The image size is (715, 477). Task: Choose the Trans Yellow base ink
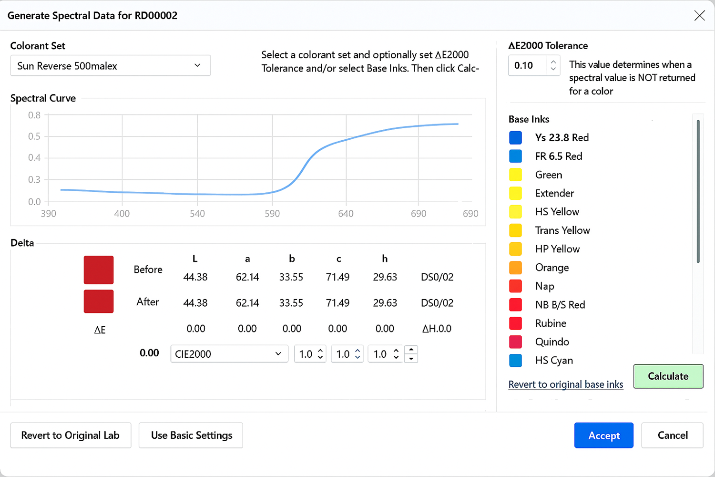pyautogui.click(x=562, y=230)
